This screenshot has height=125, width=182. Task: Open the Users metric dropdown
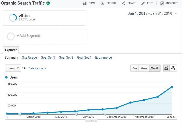pyautogui.click(x=13, y=68)
